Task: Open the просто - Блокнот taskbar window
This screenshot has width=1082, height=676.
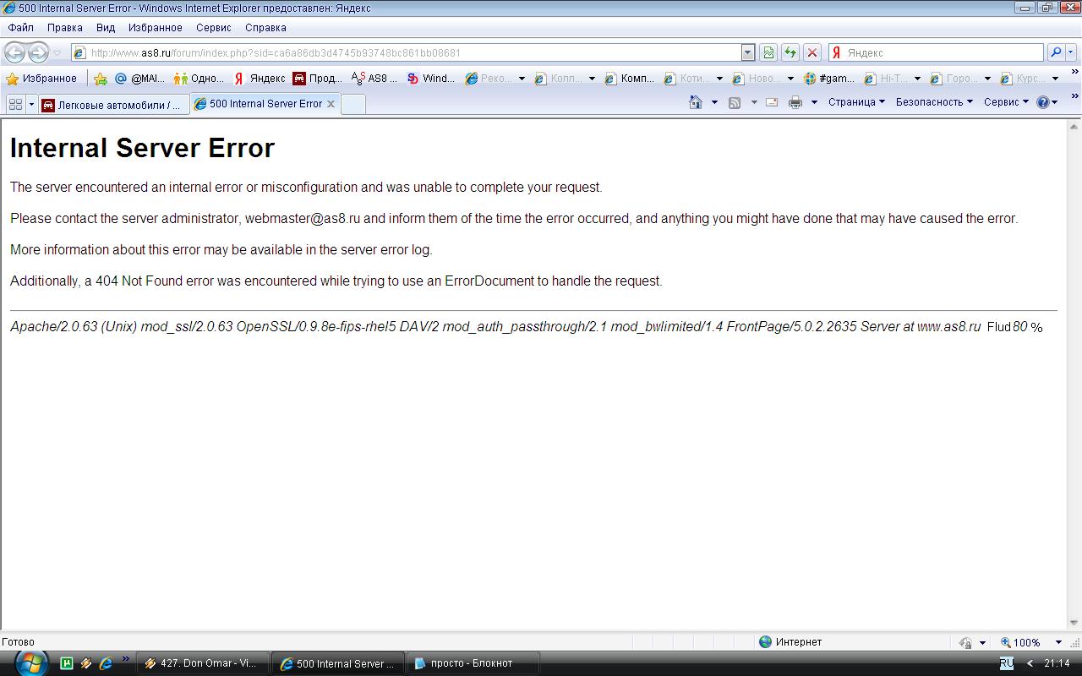Action: 471,663
